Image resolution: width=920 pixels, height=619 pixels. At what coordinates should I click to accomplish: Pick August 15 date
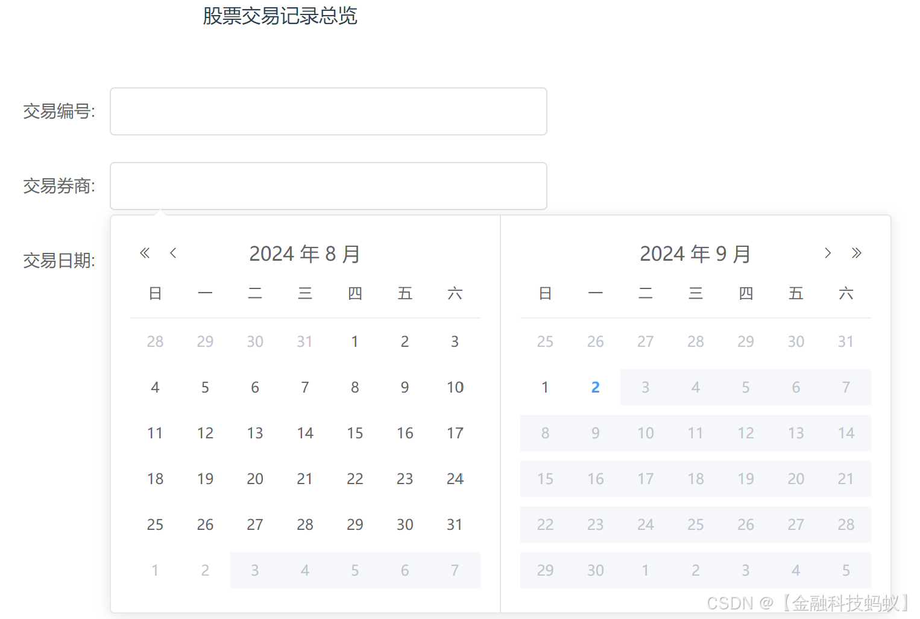click(x=355, y=433)
